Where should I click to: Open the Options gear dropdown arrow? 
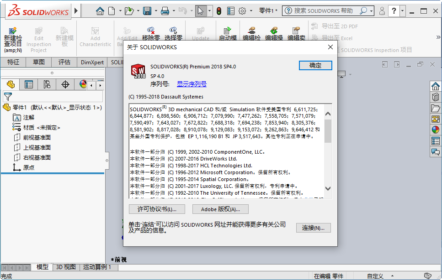click(251, 11)
